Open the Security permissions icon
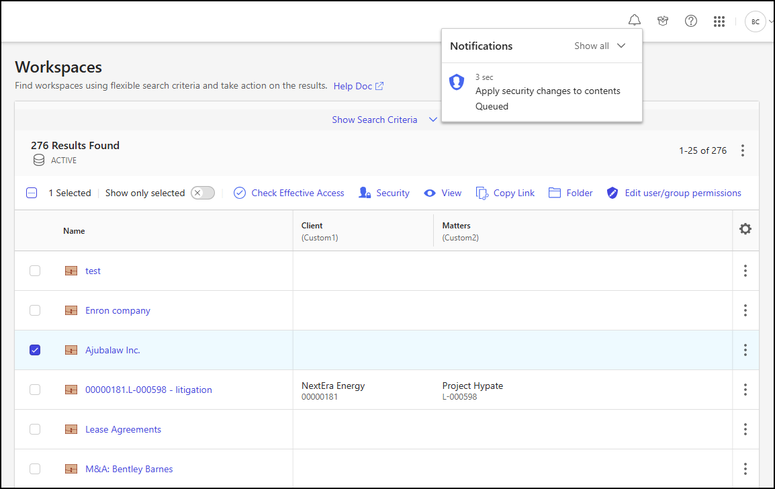Screen dimensions: 775x489 coord(364,193)
